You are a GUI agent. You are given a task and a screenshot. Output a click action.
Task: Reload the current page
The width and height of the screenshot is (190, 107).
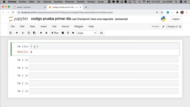[13, 12]
